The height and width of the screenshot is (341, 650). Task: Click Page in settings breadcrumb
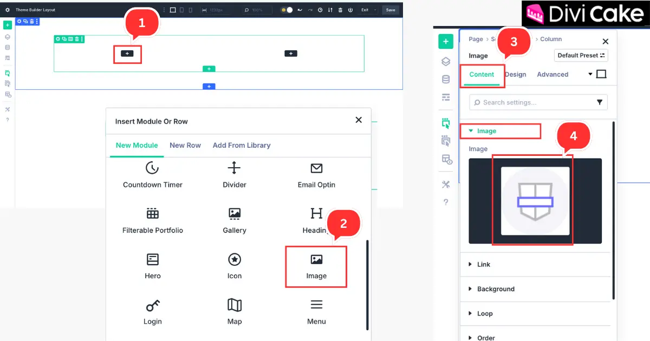tap(476, 39)
